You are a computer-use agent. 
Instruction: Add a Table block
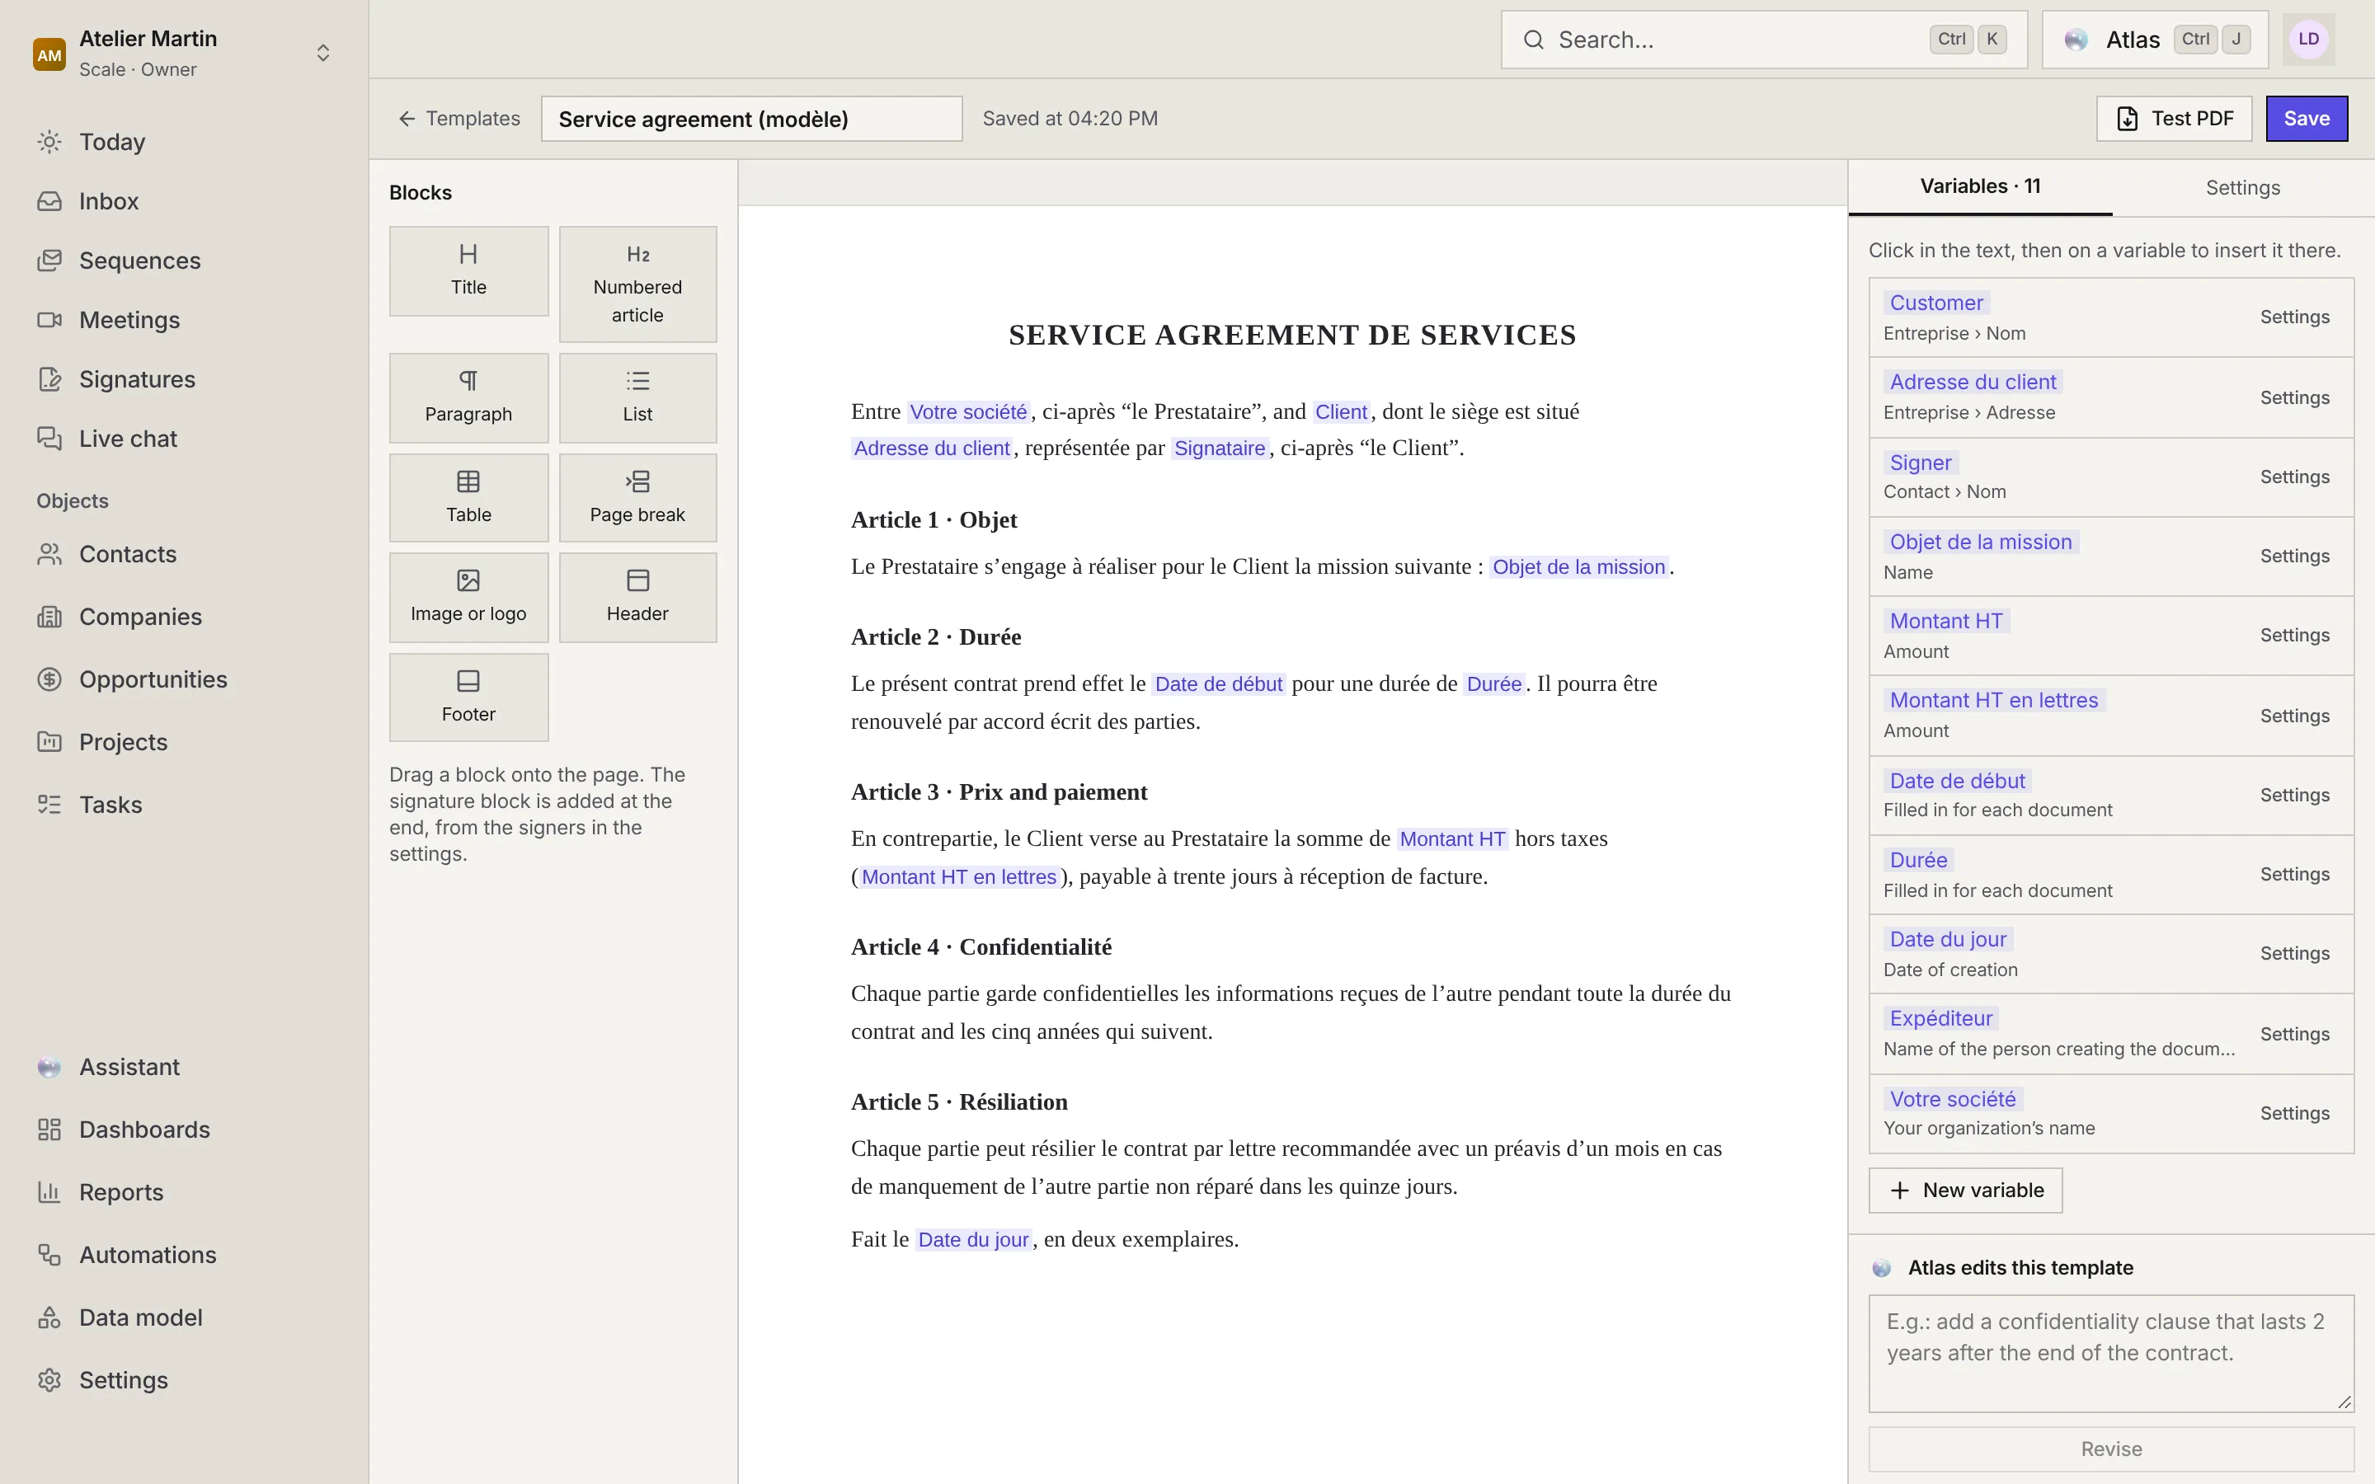(x=468, y=498)
